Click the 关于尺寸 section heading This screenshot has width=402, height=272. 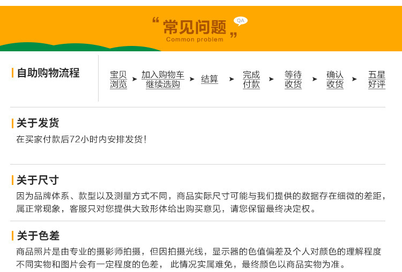coord(38,180)
